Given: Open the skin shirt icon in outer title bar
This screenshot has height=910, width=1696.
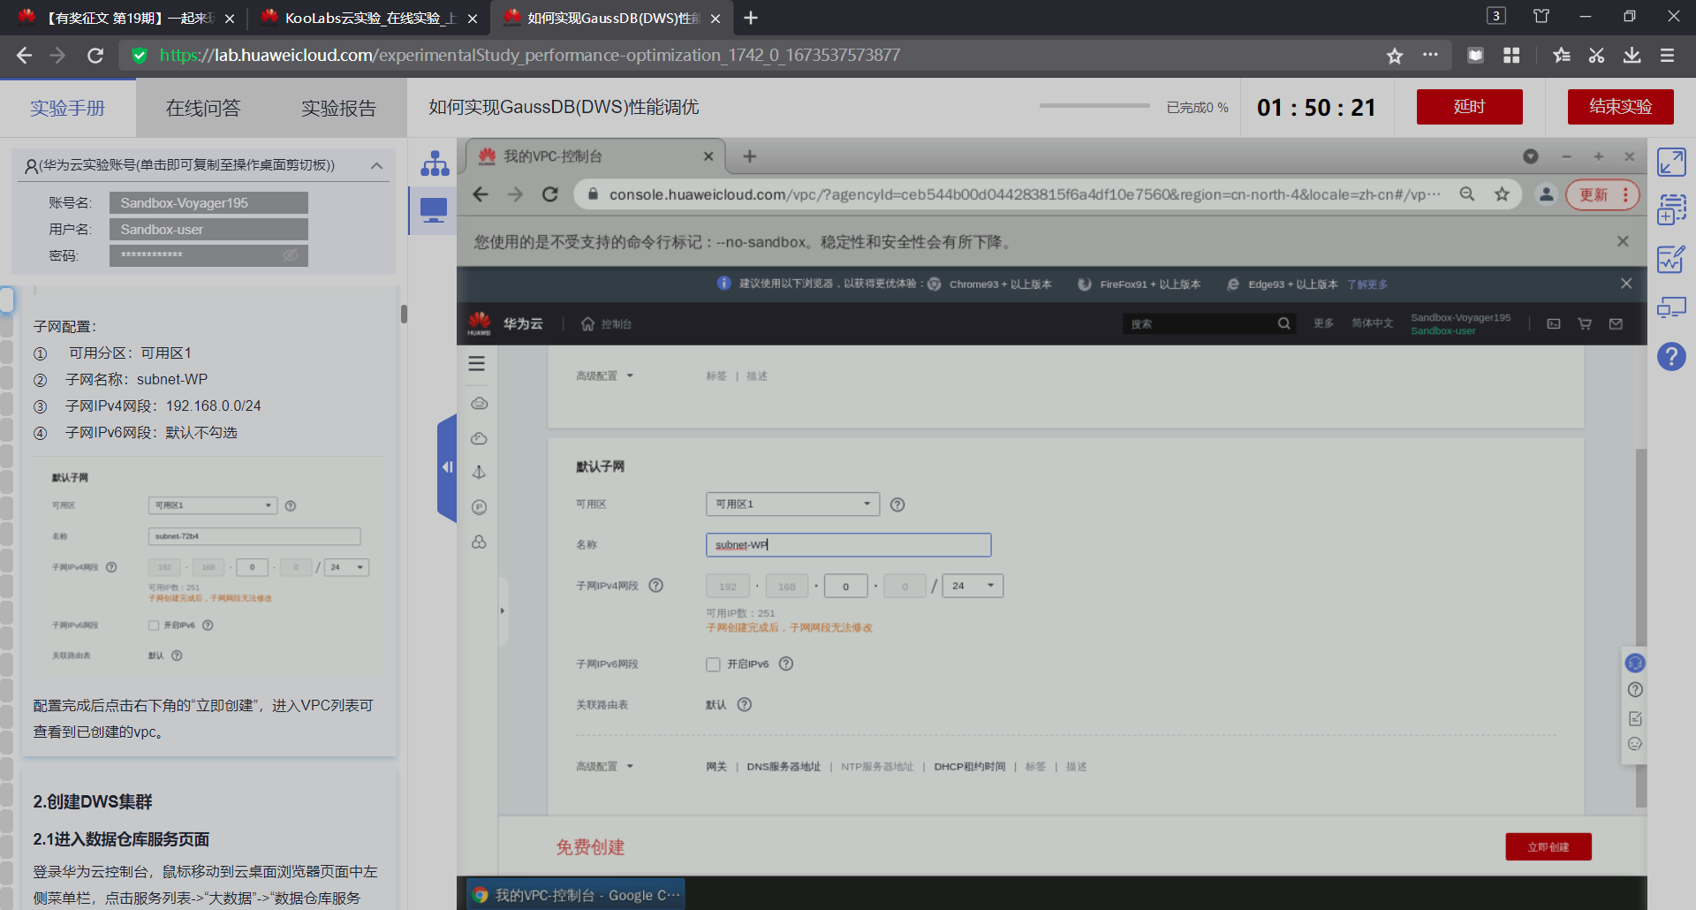Looking at the screenshot, I should [x=1541, y=16].
